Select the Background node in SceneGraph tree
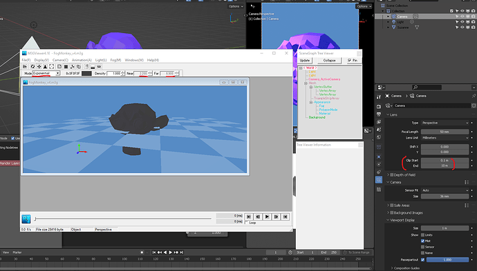The height and width of the screenshot is (271, 477). click(x=317, y=117)
